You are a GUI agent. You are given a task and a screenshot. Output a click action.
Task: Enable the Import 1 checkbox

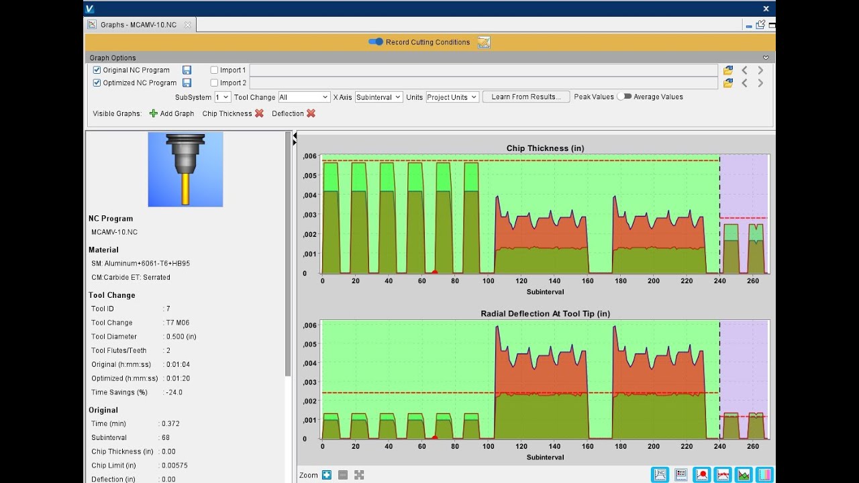point(214,70)
